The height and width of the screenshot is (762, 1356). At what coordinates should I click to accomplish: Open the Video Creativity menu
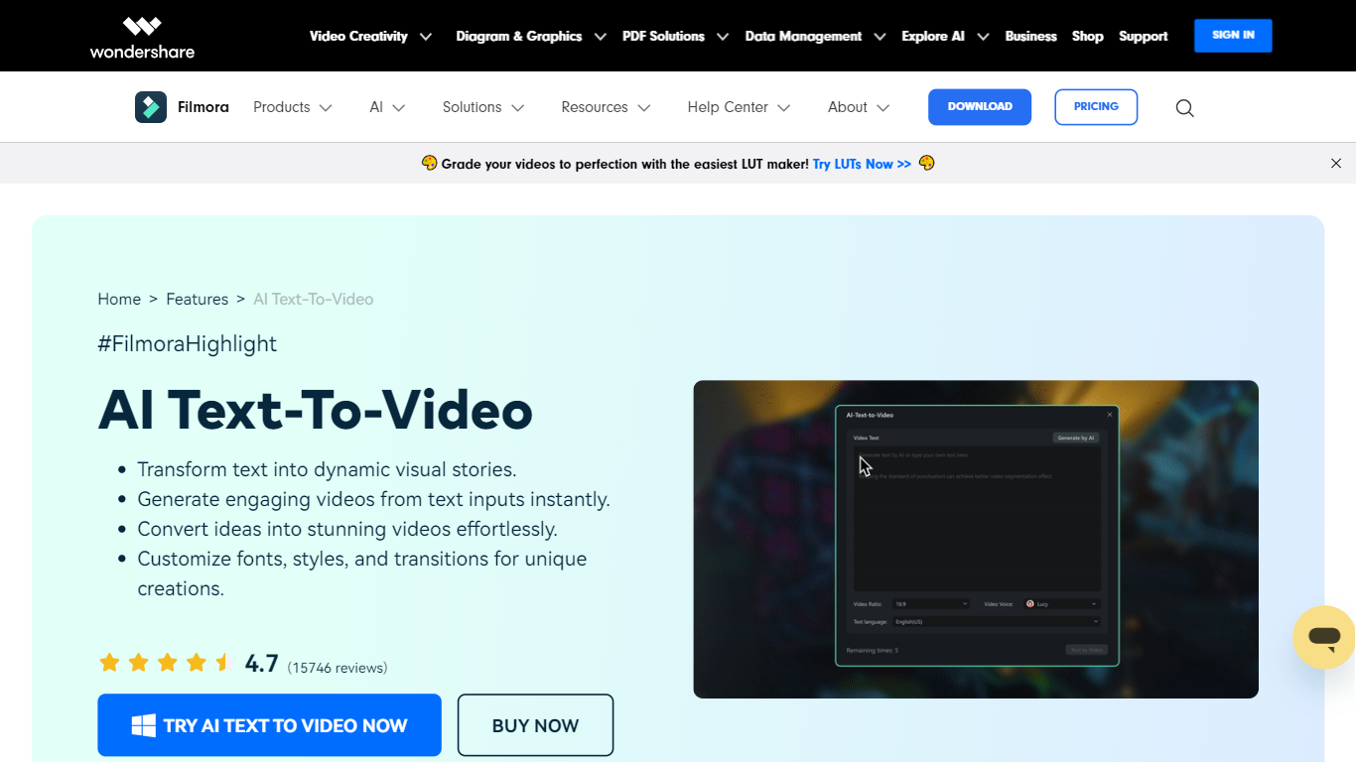click(358, 36)
